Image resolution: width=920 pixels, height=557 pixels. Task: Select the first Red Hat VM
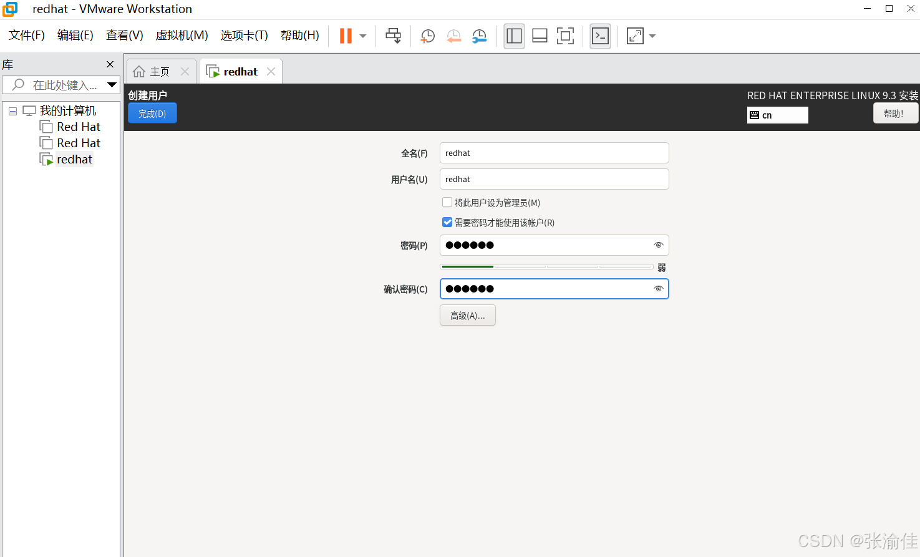point(79,127)
